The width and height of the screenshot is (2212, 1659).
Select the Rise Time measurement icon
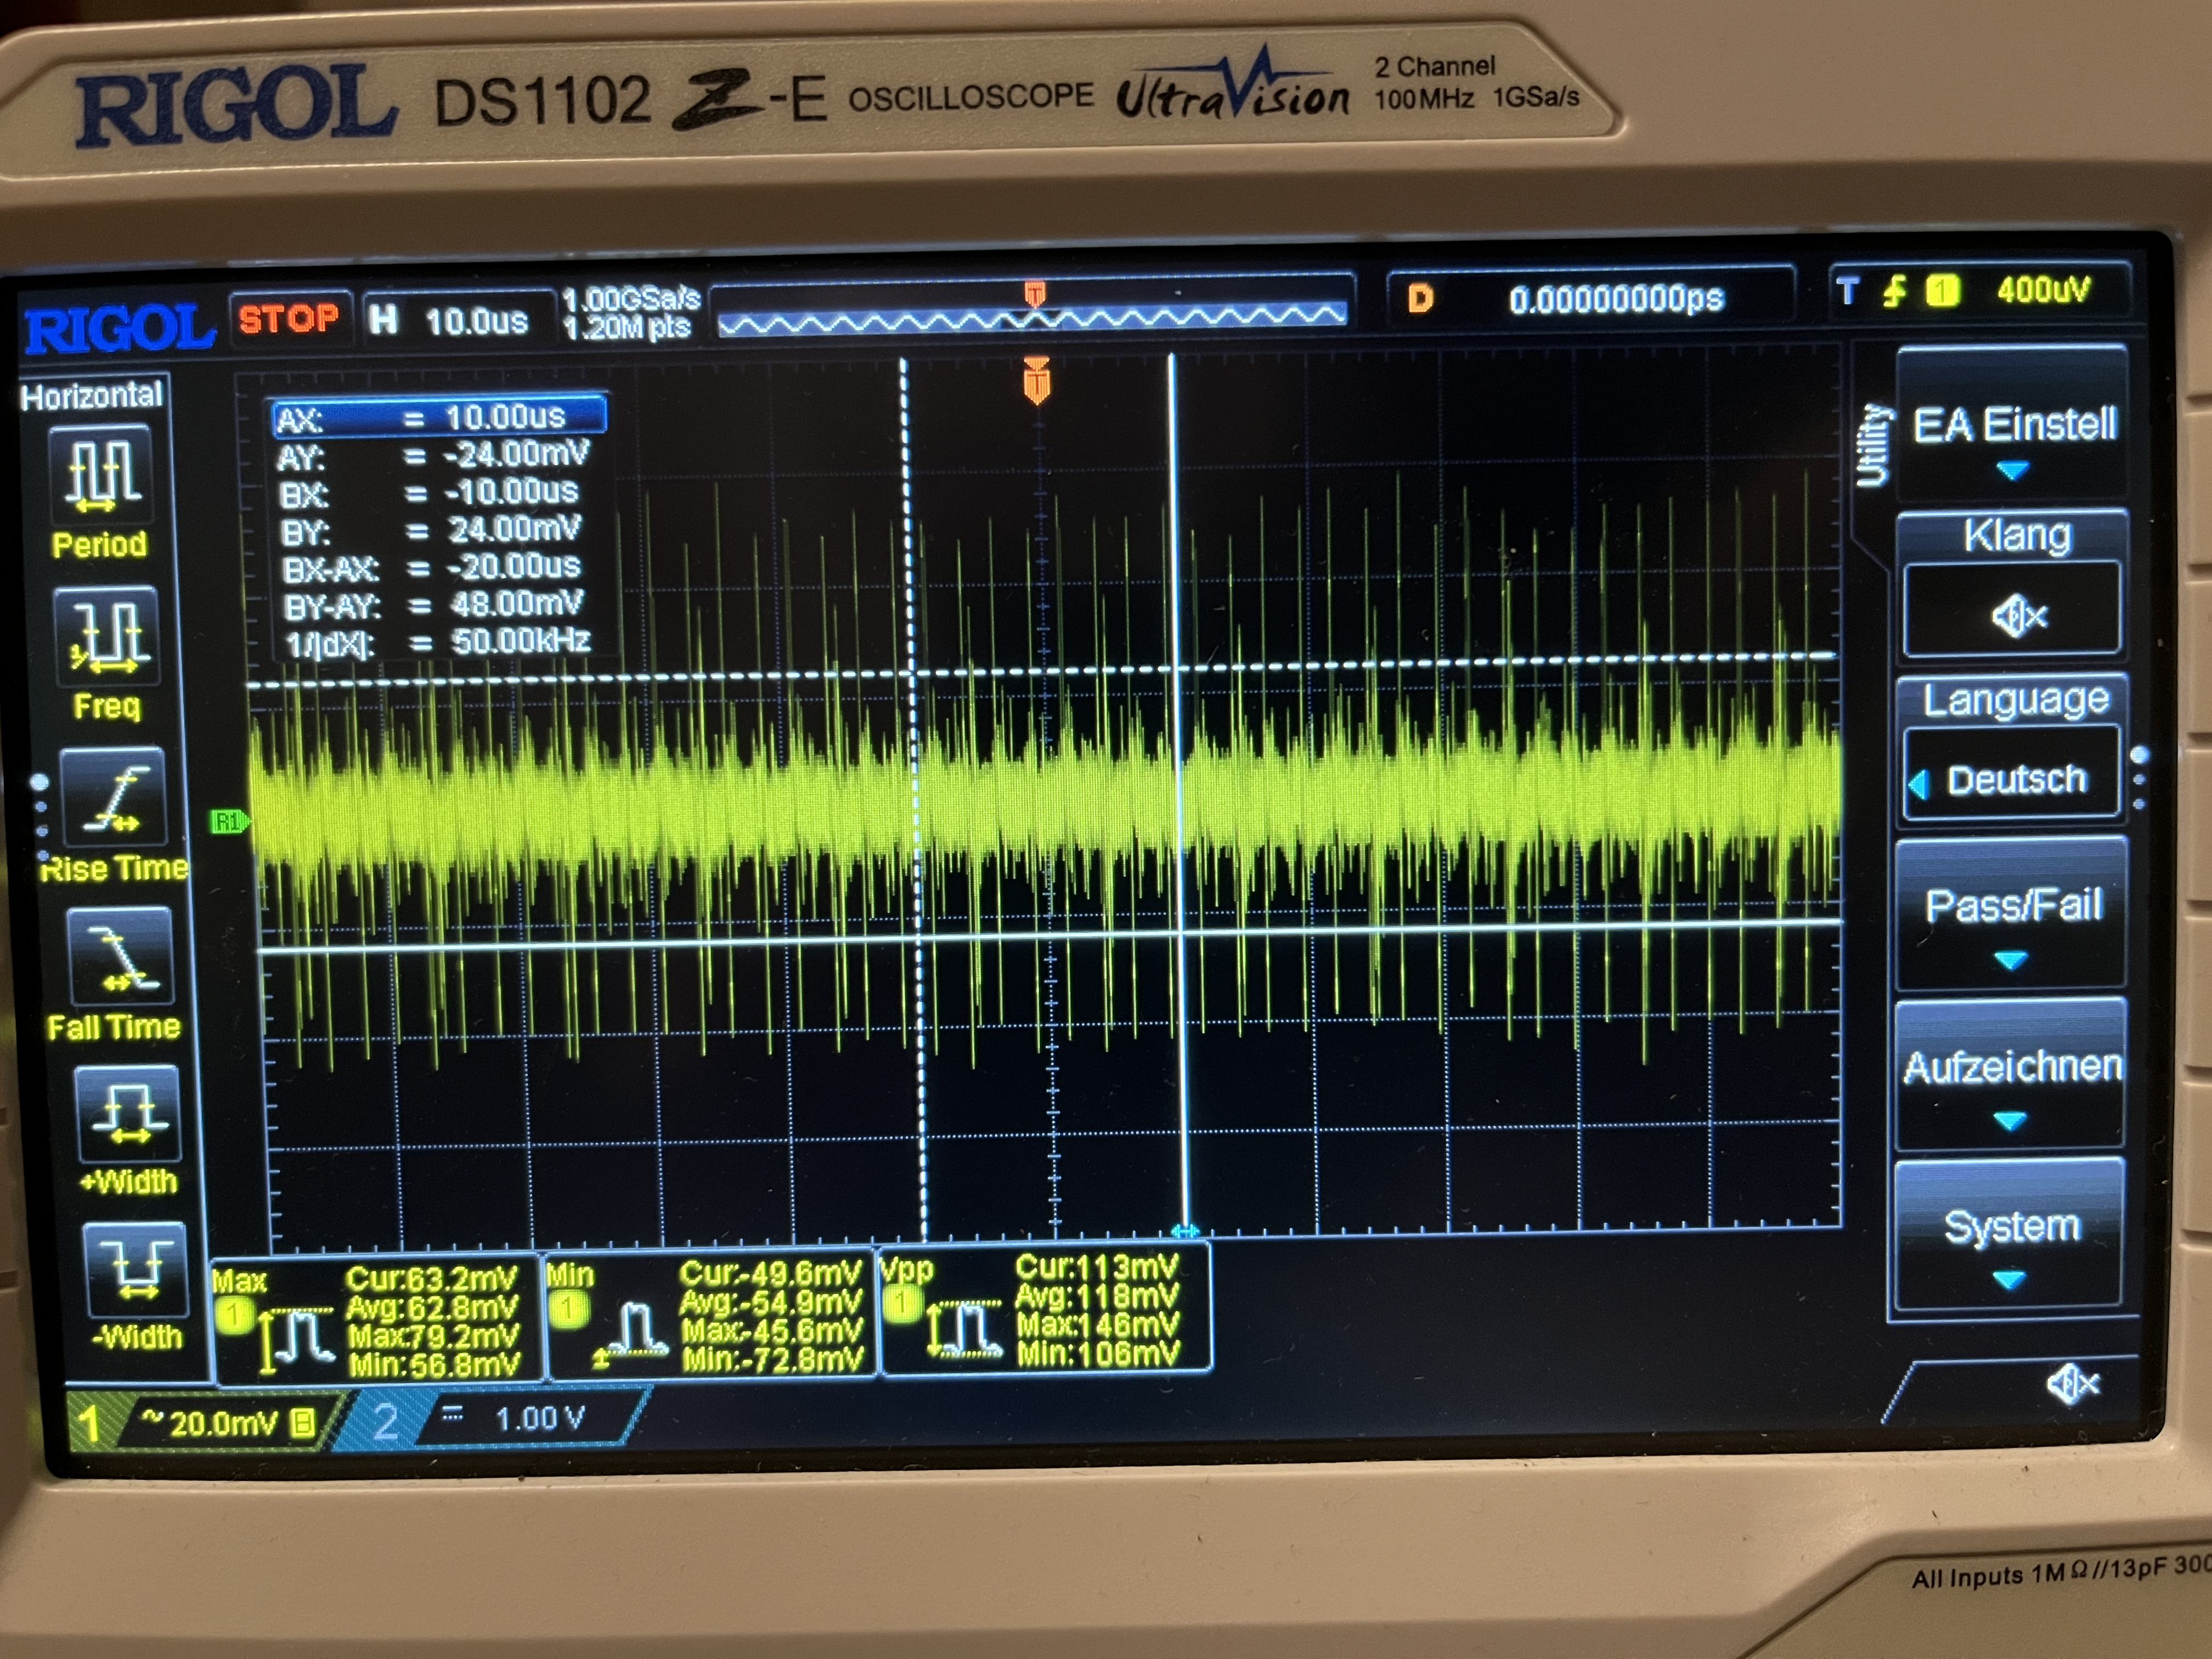coord(113,797)
